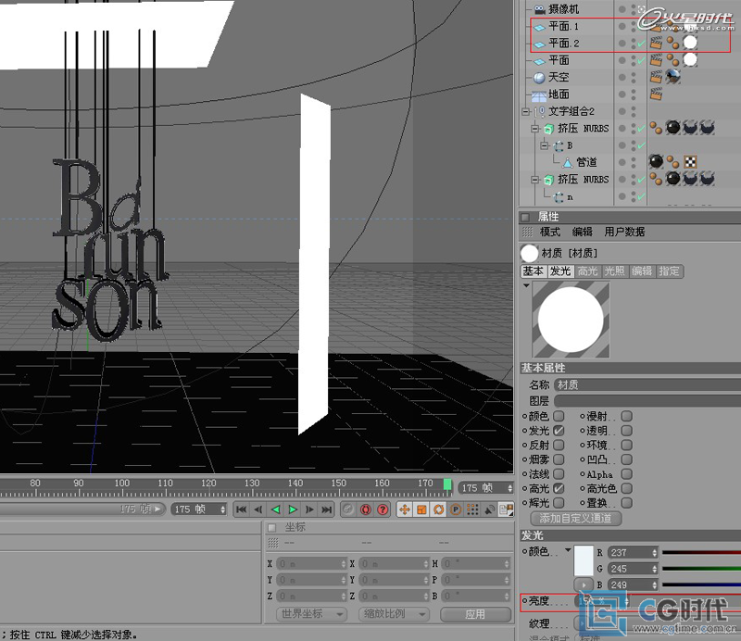Toggle rotation keyframe recording icon
Image resolution: width=741 pixels, height=641 pixels.
pyautogui.click(x=438, y=509)
